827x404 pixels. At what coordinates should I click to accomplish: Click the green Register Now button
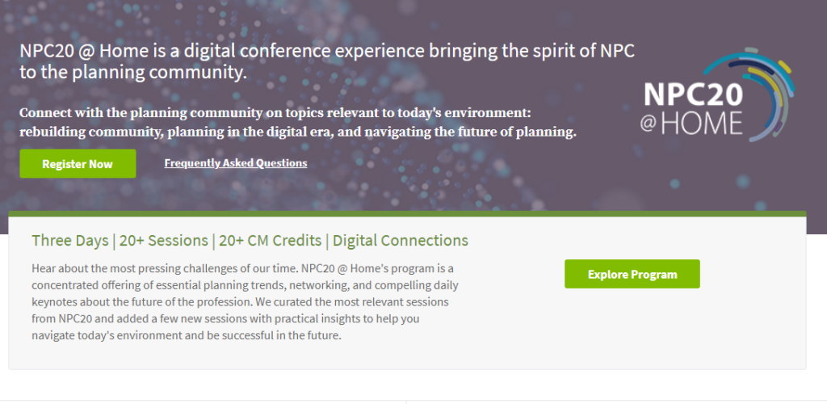click(x=78, y=164)
